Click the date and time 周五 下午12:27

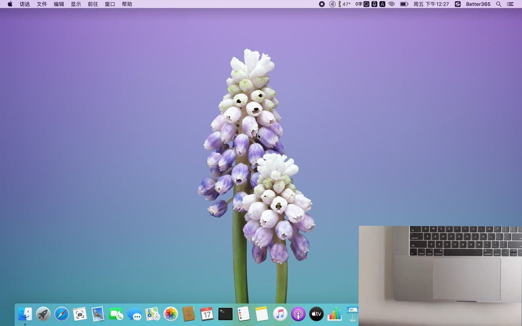(431, 4)
